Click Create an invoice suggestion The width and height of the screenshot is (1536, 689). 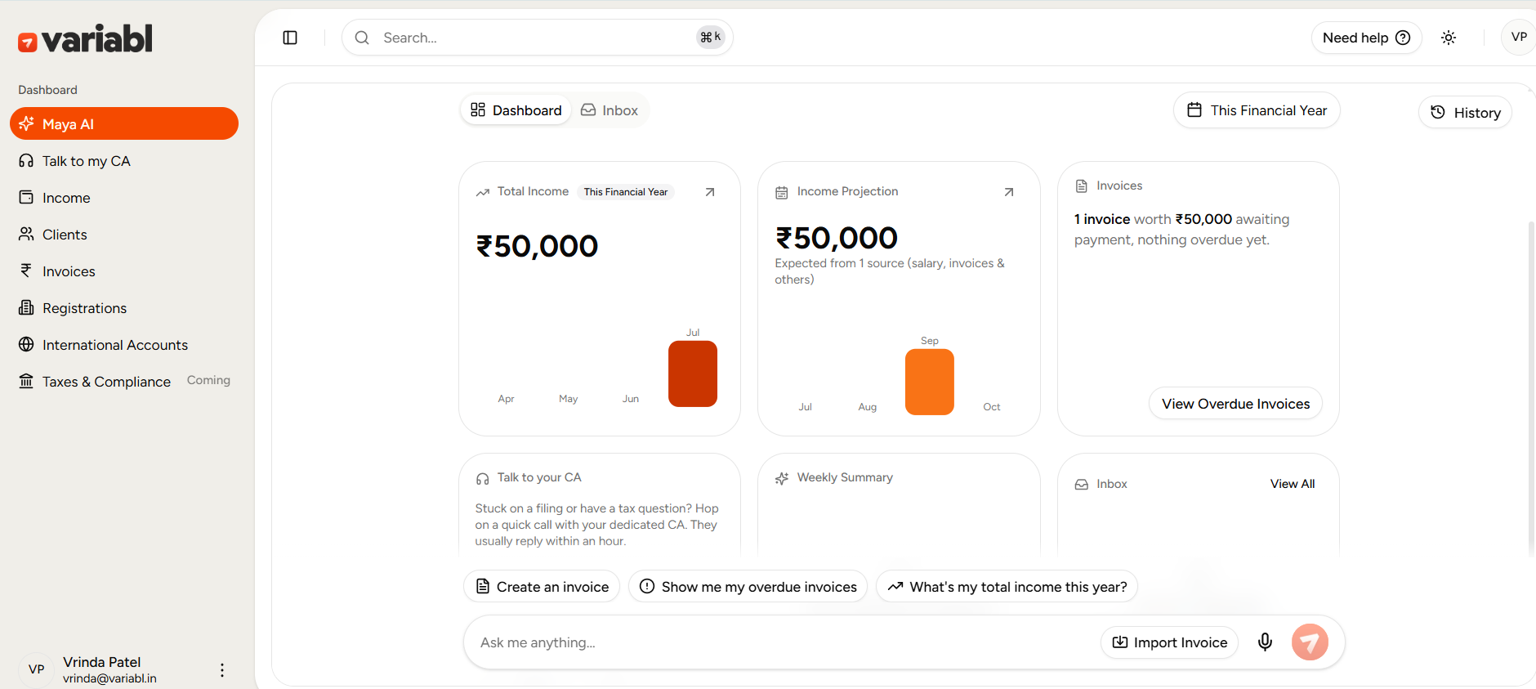pyautogui.click(x=542, y=587)
